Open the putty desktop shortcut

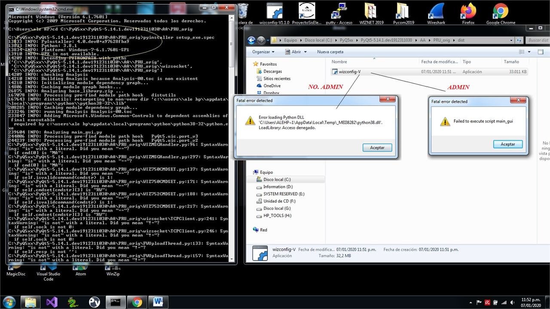click(x=339, y=13)
